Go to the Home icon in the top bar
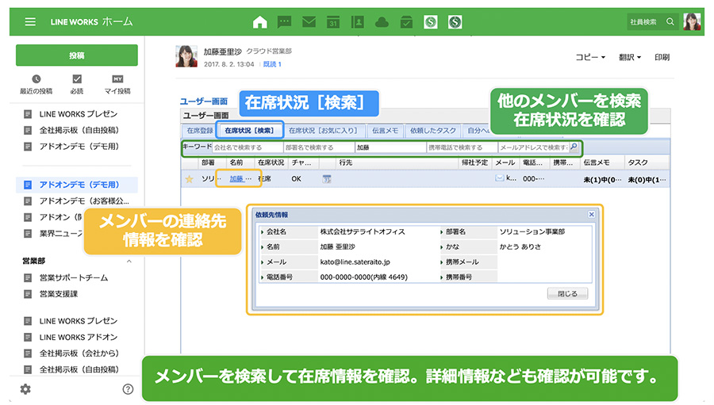The height and width of the screenshot is (405, 714). (x=260, y=22)
